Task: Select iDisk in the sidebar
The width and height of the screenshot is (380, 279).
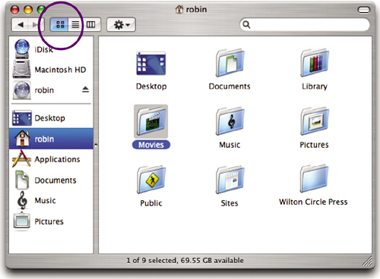Action: pyautogui.click(x=51, y=49)
